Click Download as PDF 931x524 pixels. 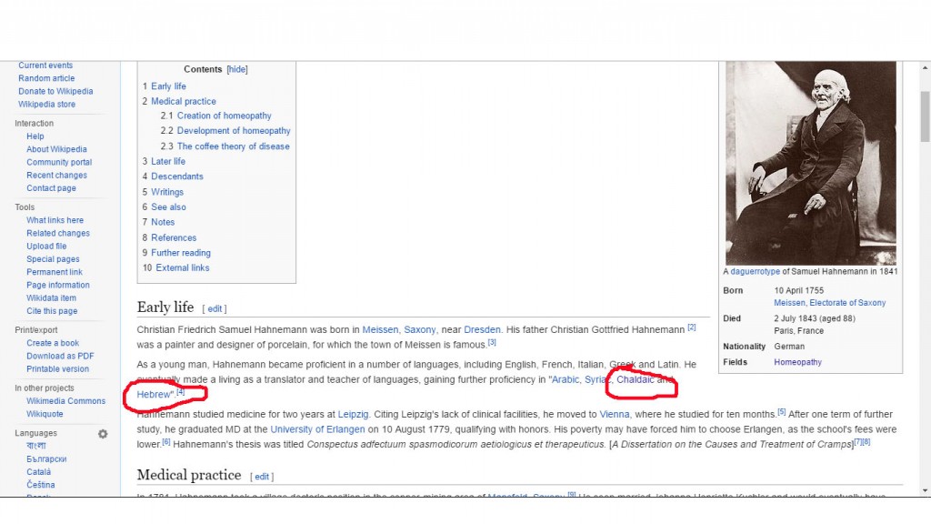(60, 357)
